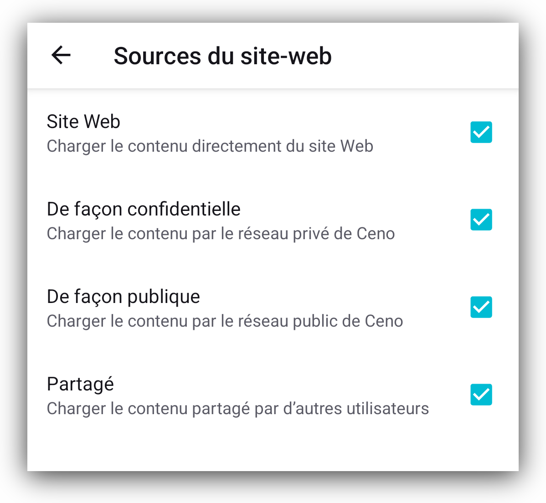
Task: Disable the De façon confidentielle option
Action: [481, 220]
